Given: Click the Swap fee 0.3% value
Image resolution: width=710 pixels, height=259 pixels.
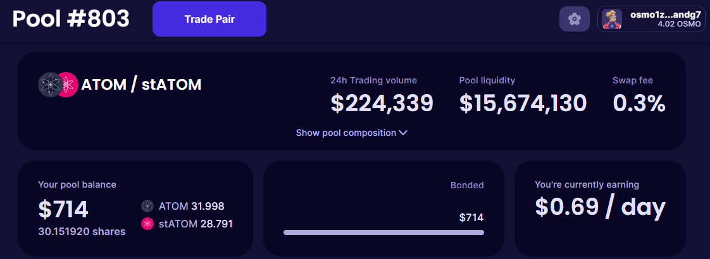Looking at the screenshot, I should coord(639,103).
